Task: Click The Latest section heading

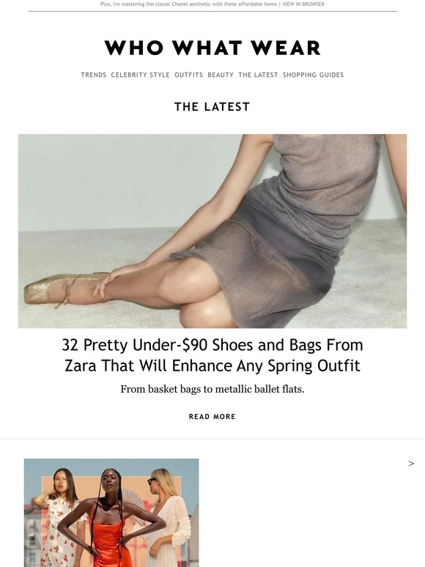Action: tap(212, 107)
